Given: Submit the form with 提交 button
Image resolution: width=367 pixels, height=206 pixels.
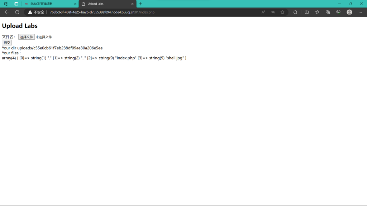Looking at the screenshot, I should click(x=7, y=43).
